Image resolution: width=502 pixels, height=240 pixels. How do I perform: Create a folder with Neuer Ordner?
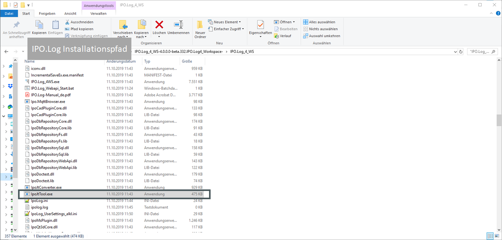click(200, 29)
